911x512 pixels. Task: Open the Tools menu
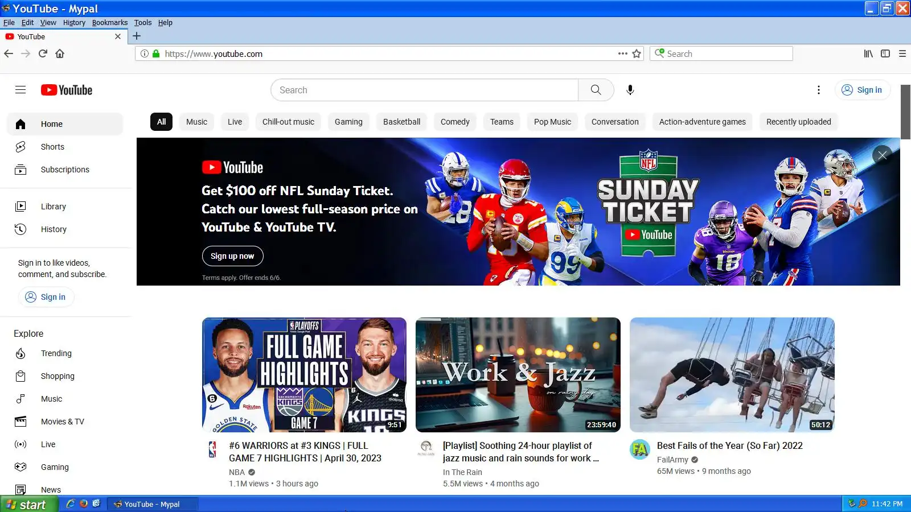(x=143, y=23)
